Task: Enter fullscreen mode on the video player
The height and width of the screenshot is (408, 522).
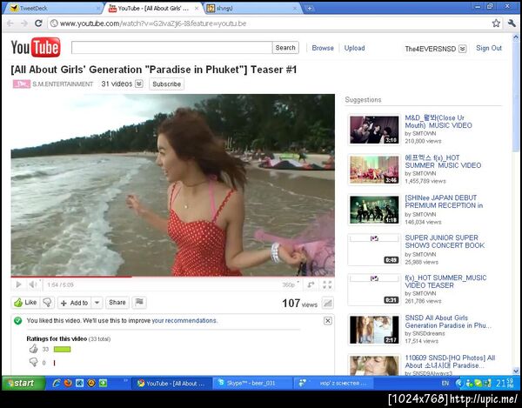Action: click(x=327, y=284)
